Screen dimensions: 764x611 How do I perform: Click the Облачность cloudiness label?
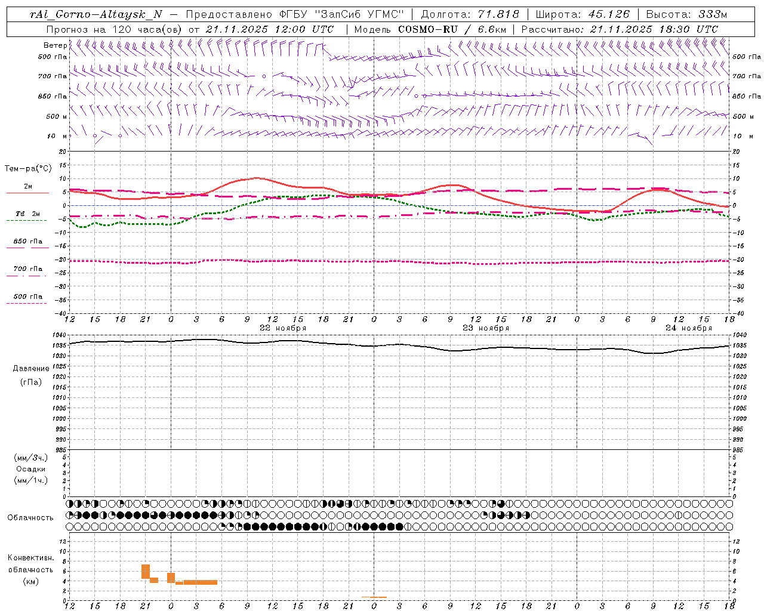pyautogui.click(x=30, y=518)
